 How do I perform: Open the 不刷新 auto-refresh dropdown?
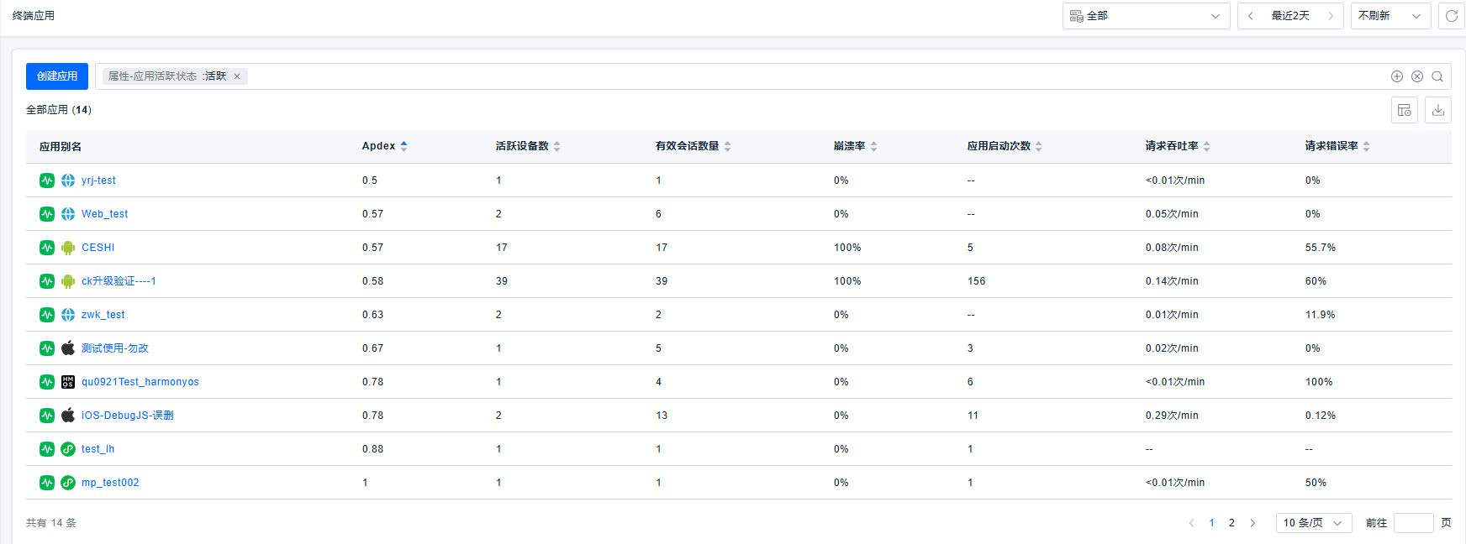[x=1390, y=16]
